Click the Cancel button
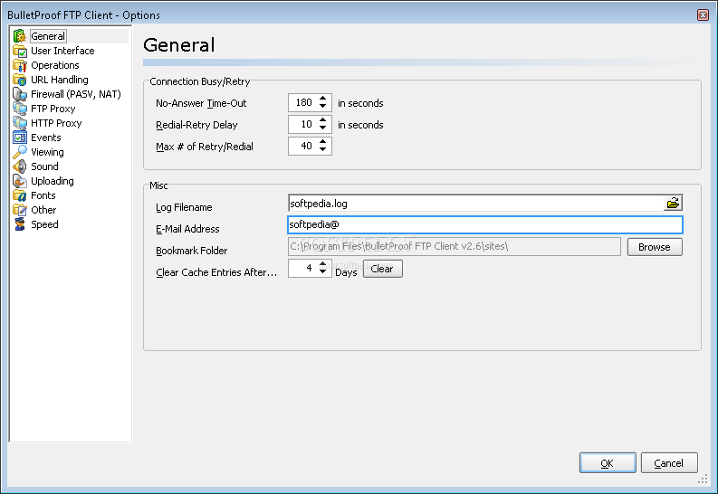 (669, 463)
